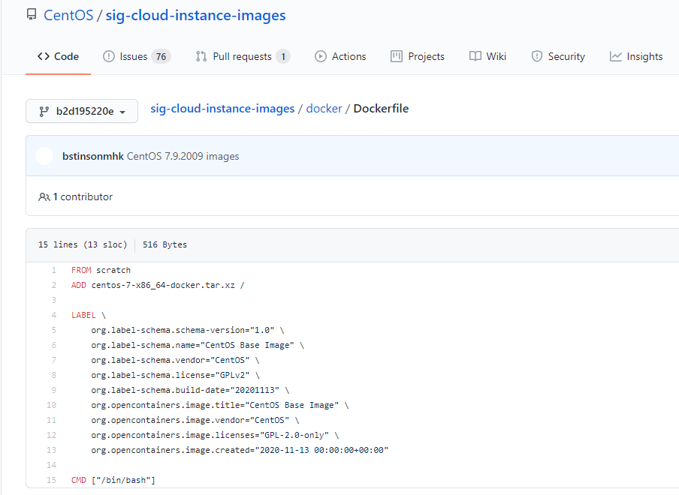This screenshot has height=495, width=679.
Task: Select line number 15
Action: pos(52,480)
